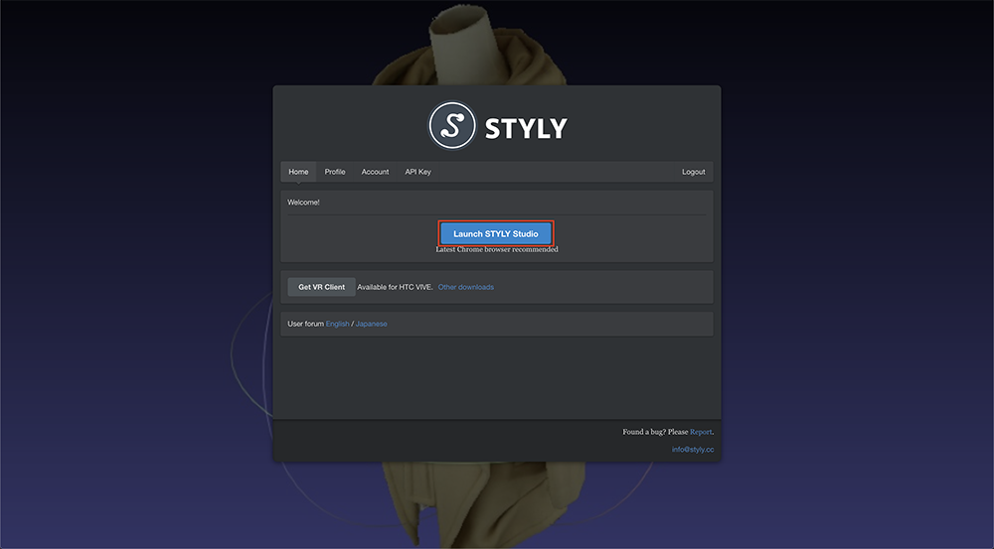Click the info@styly.cc email link
The width and height of the screenshot is (994, 549).
click(693, 450)
